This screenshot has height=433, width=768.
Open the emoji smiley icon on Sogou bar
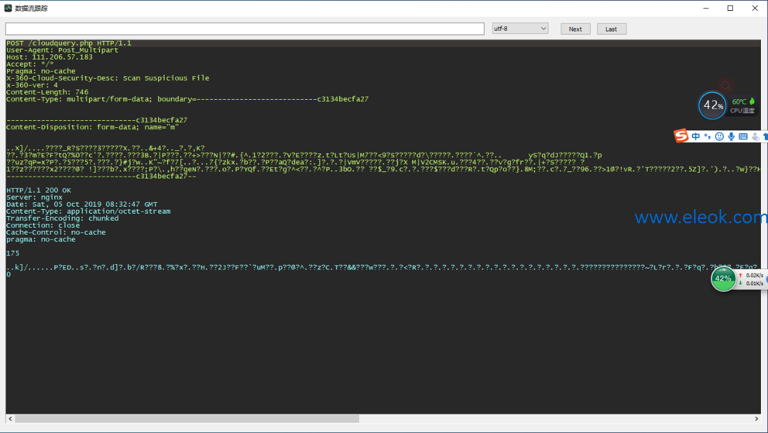point(719,136)
